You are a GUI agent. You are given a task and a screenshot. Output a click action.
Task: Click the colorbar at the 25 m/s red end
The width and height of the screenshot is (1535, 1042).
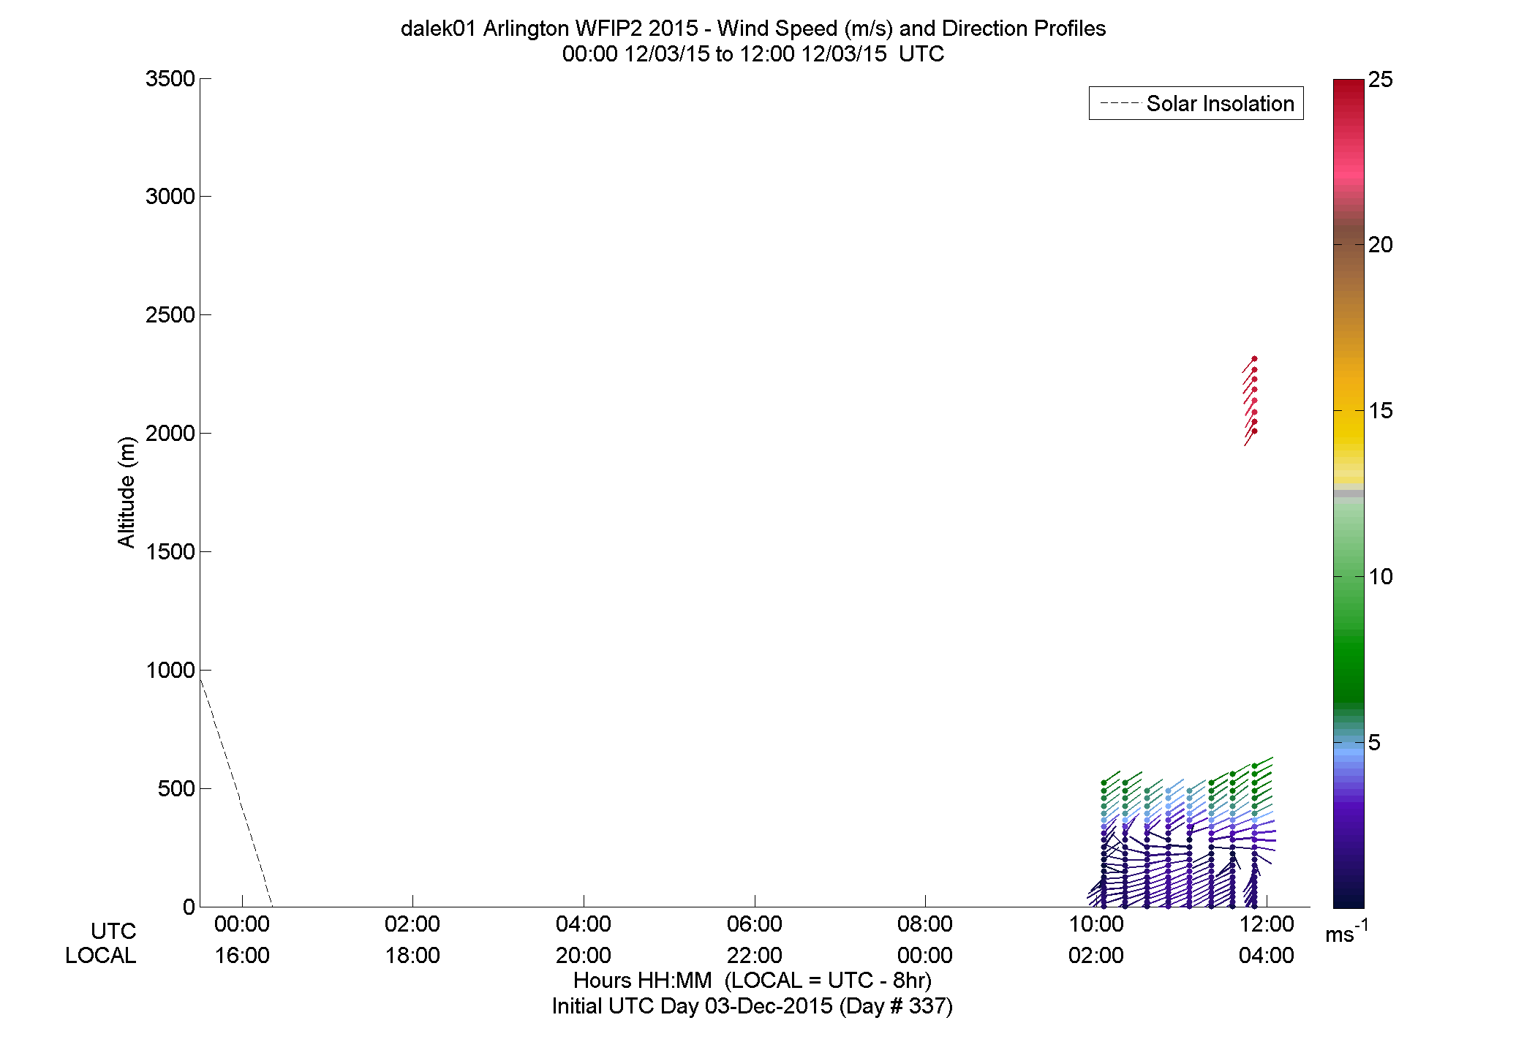(1349, 86)
